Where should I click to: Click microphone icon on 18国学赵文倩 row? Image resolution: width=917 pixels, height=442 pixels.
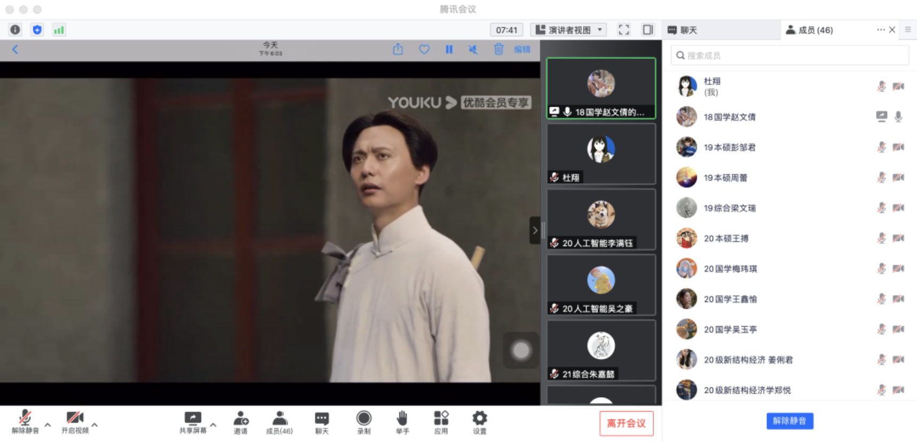click(899, 116)
